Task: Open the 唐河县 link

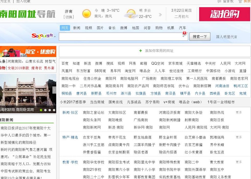Action: tap(81, 93)
